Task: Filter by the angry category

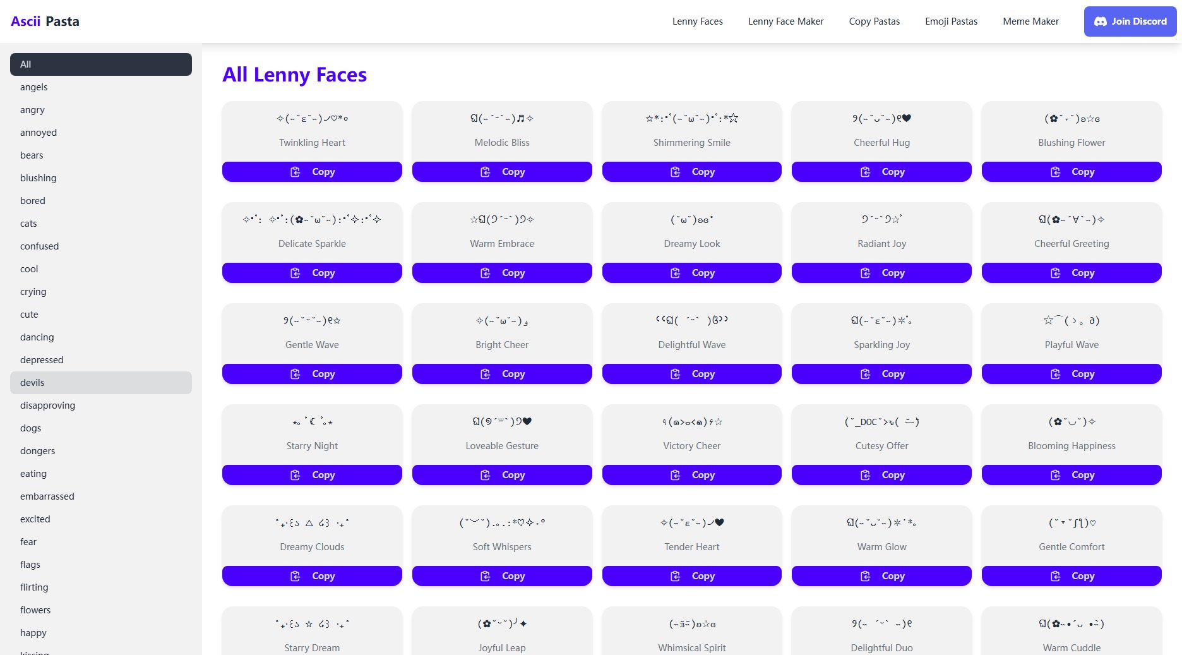Action: (101, 110)
